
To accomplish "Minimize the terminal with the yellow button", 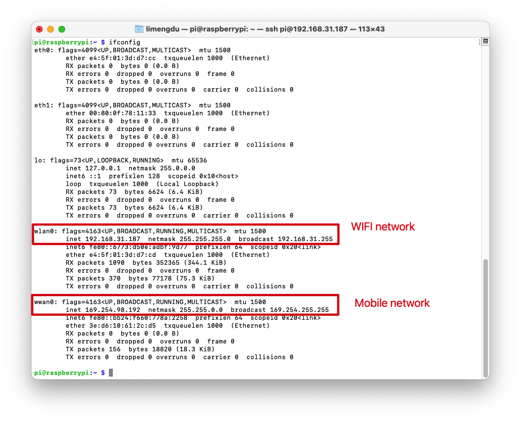I will tap(51, 29).
